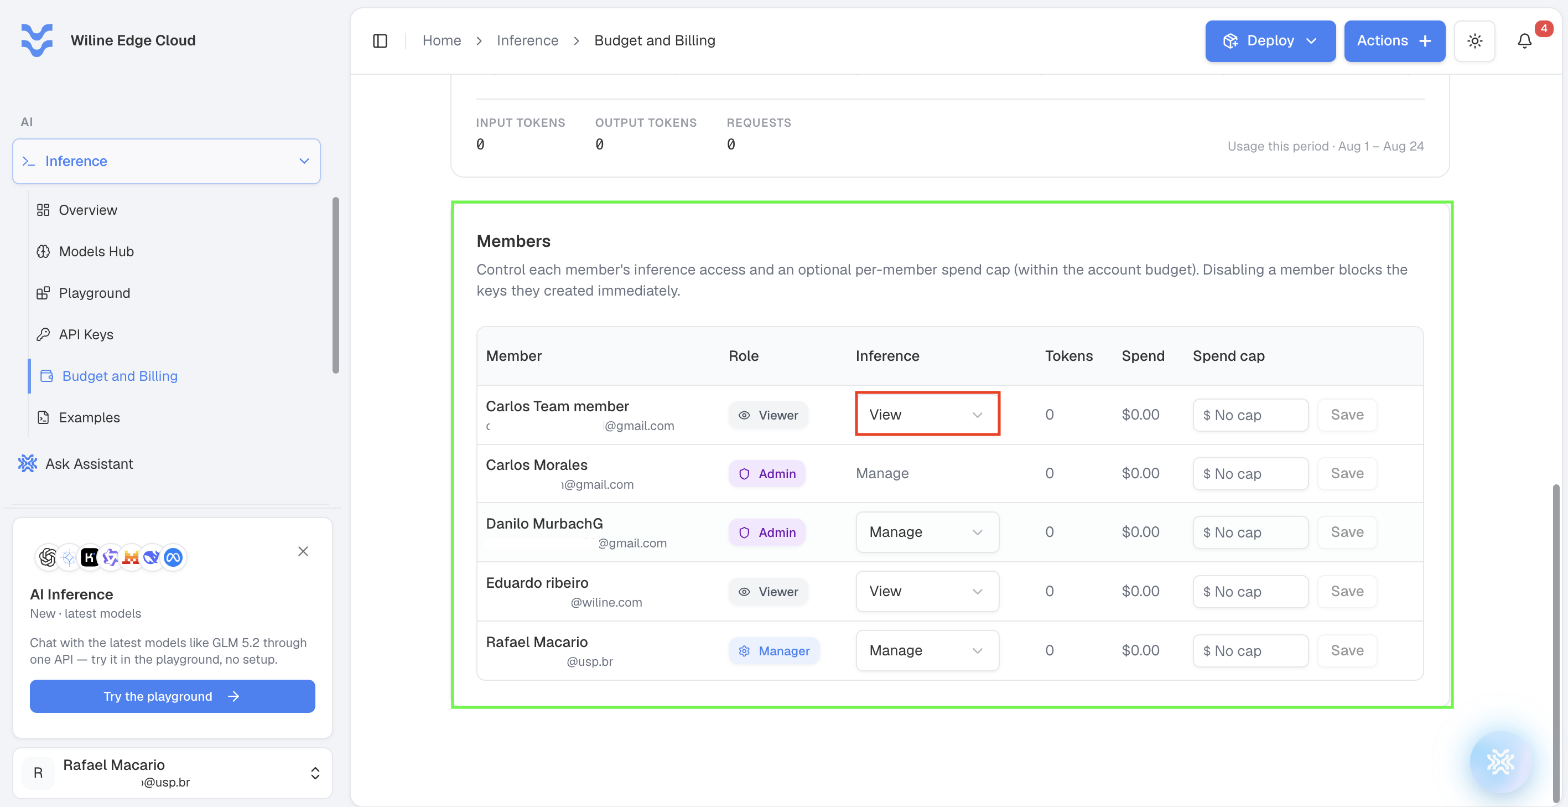Click Admin role badge for Danilo MurbachG
Image resolution: width=1568 pixels, height=807 pixels.
pos(767,532)
